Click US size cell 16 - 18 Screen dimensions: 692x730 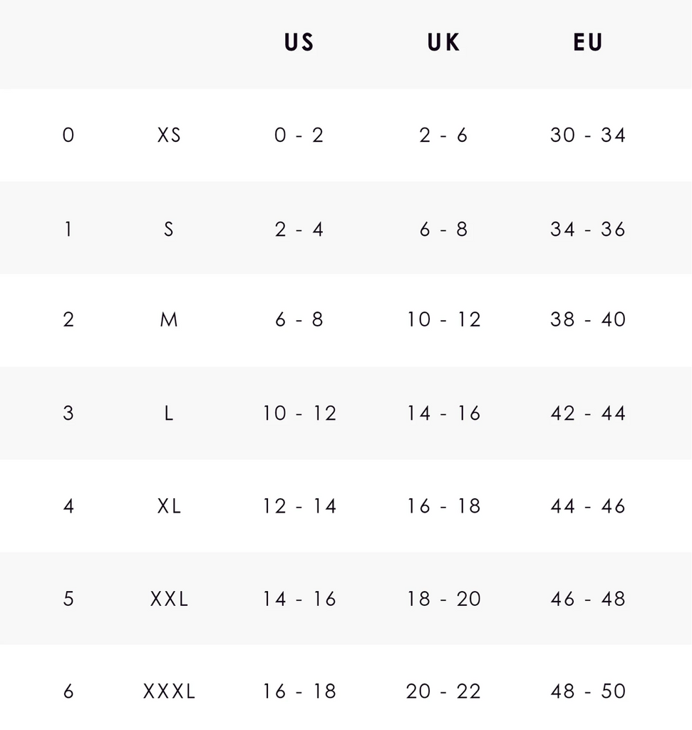pyautogui.click(x=299, y=691)
